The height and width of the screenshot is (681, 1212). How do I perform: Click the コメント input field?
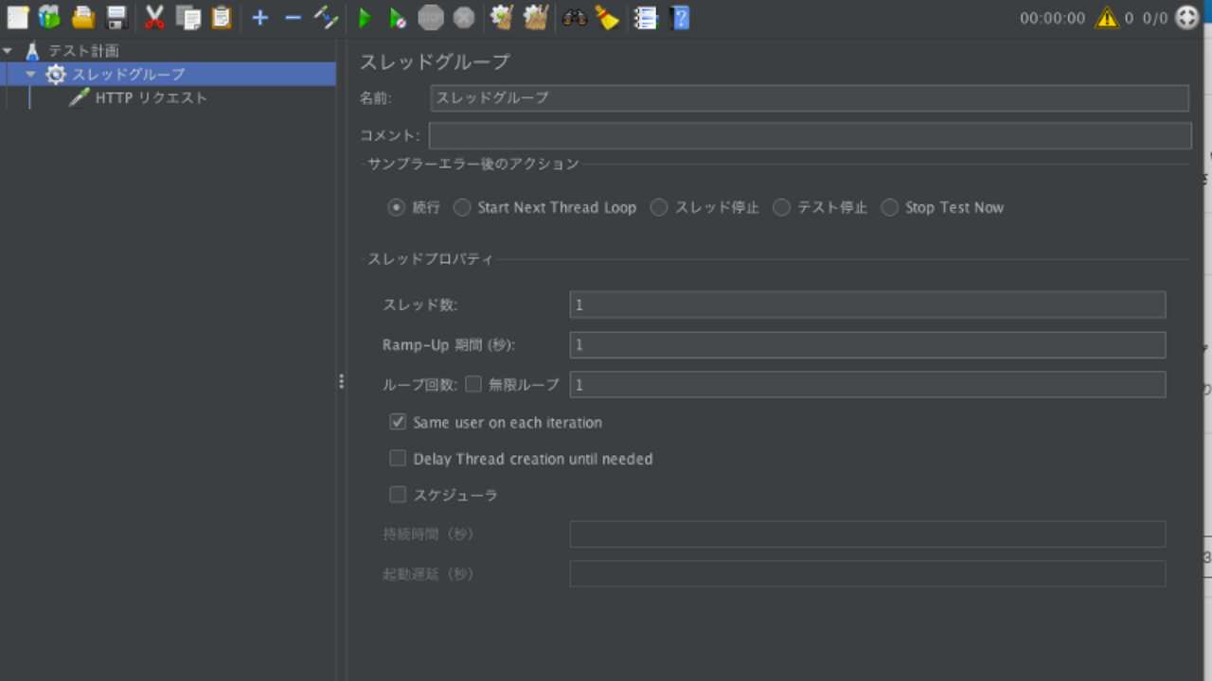(x=810, y=135)
